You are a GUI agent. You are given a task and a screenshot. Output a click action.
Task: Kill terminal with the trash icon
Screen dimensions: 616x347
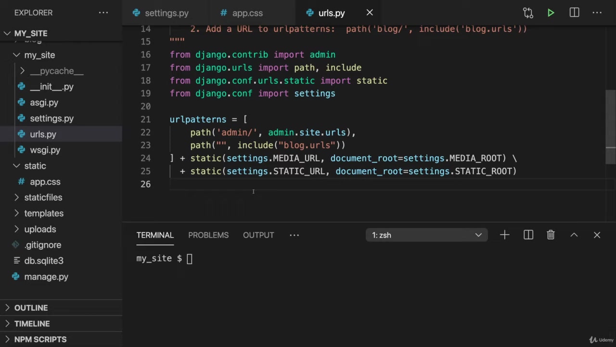[x=551, y=235]
